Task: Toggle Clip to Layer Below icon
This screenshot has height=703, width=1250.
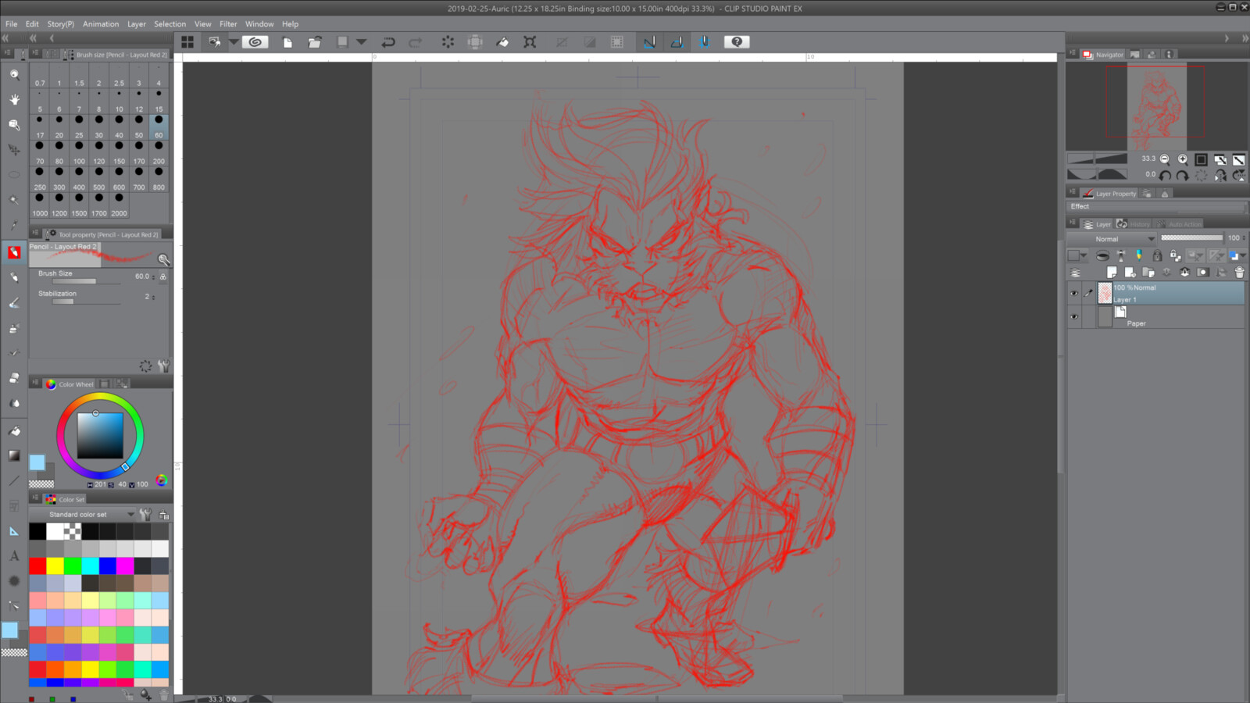Action: tap(1102, 255)
